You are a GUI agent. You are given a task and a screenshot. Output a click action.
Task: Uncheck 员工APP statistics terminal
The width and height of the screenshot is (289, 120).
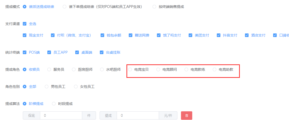click(x=49, y=52)
